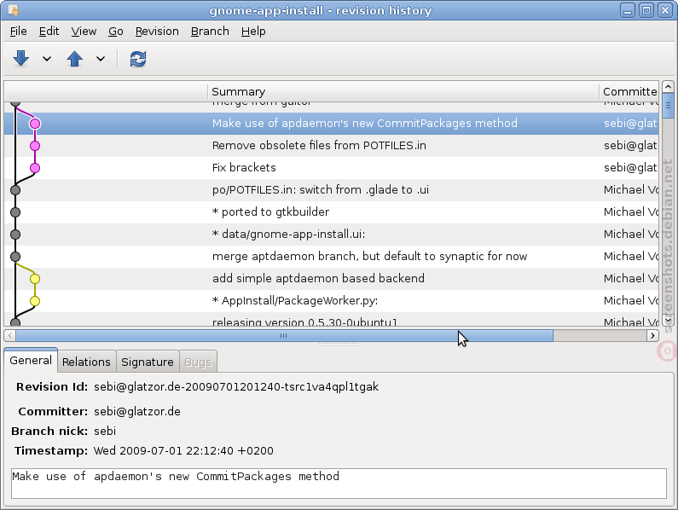Open the File menu
The width and height of the screenshot is (678, 510).
(x=18, y=32)
